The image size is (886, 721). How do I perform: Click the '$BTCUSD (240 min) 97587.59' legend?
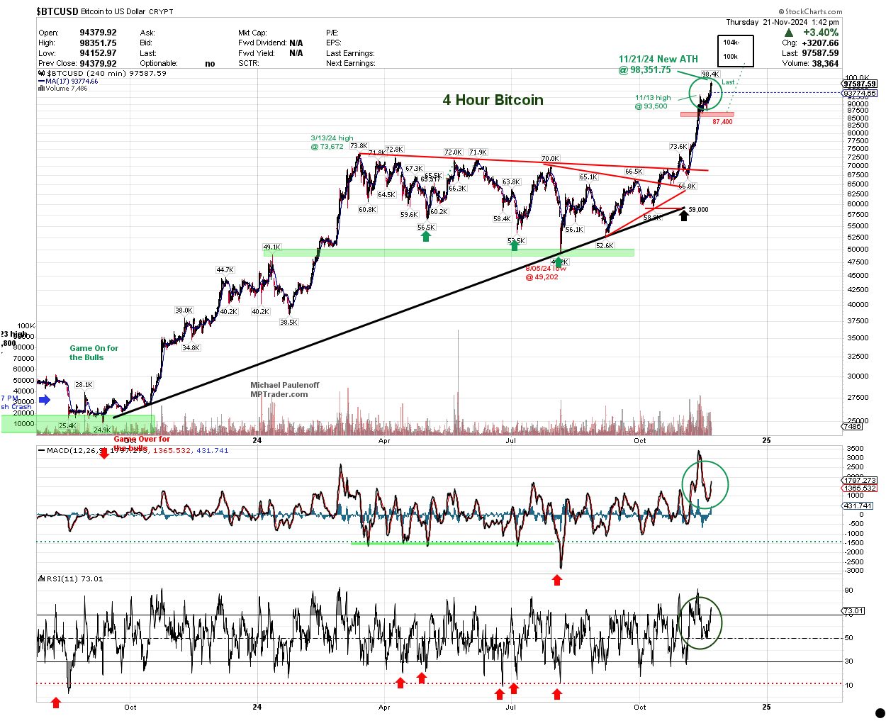pyautogui.click(x=102, y=73)
